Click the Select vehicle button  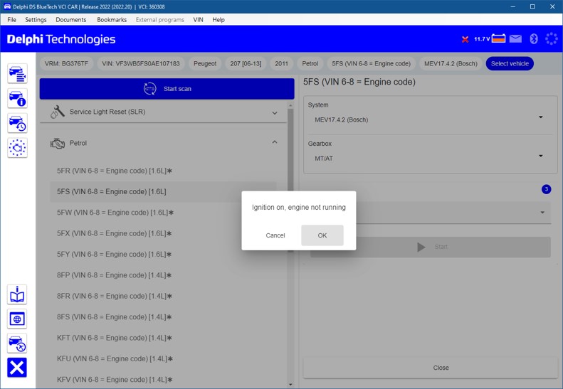510,63
